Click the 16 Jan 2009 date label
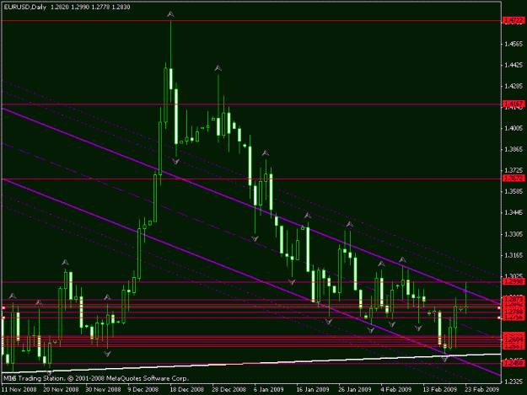 [x=313, y=389]
